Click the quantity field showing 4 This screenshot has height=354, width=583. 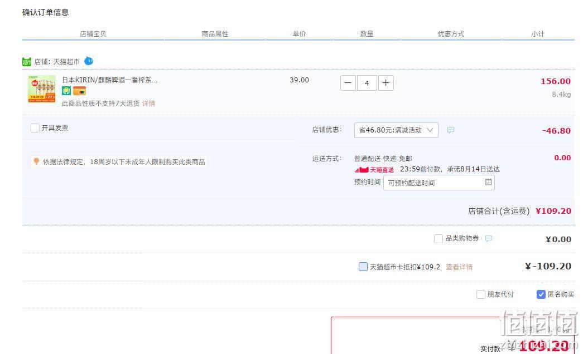click(367, 83)
